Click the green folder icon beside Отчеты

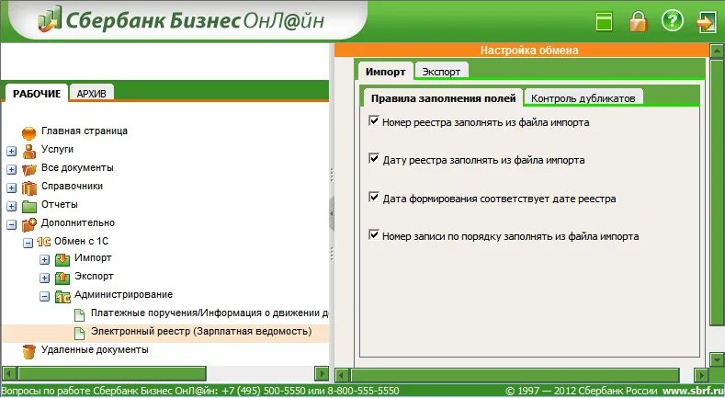click(x=29, y=206)
